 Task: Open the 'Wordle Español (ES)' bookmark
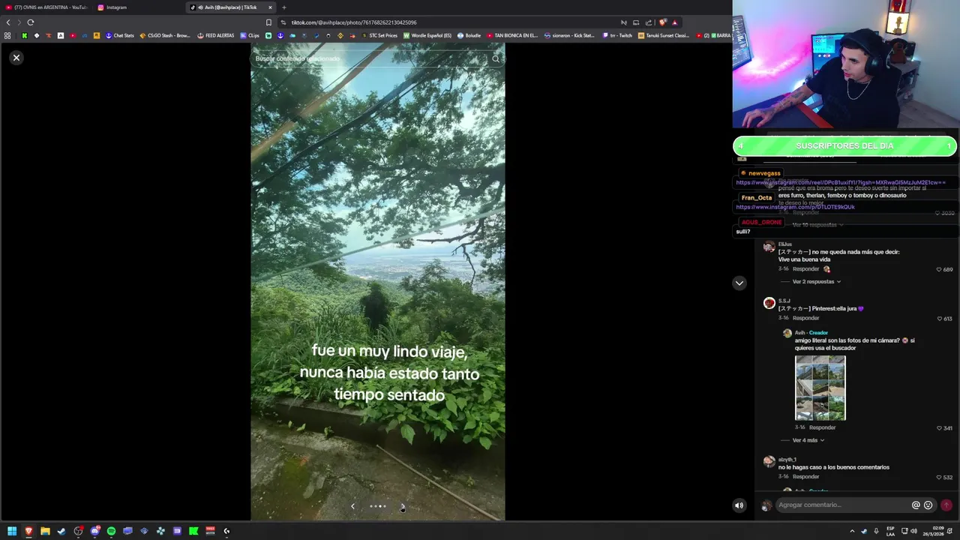coord(427,35)
